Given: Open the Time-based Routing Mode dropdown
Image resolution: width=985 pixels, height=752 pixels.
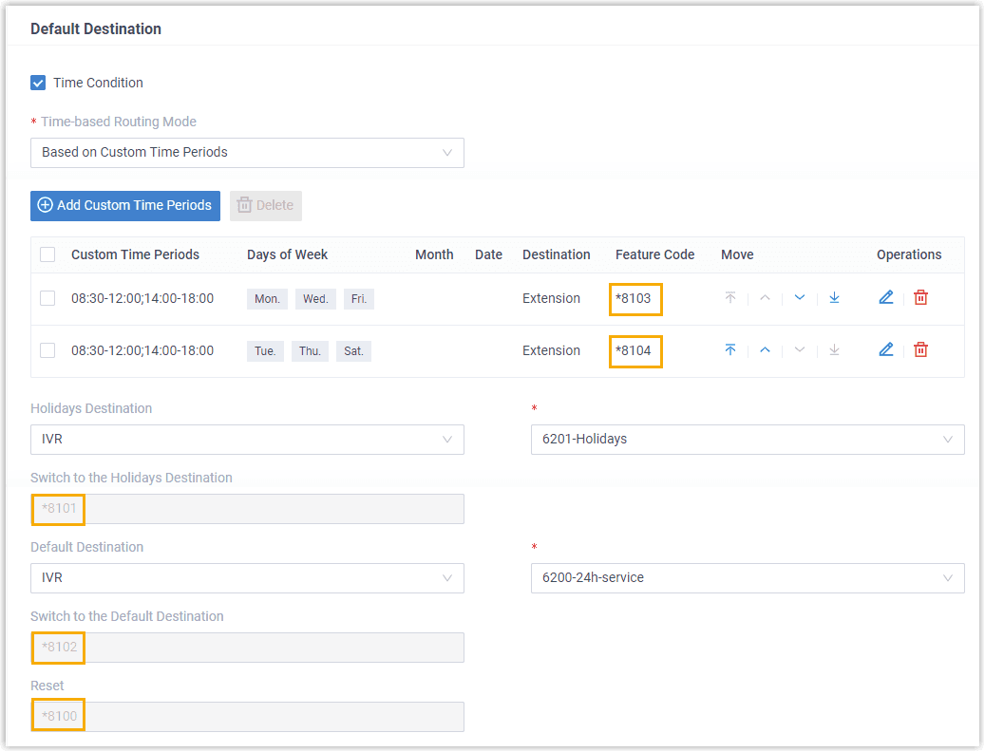Looking at the screenshot, I should point(247,153).
